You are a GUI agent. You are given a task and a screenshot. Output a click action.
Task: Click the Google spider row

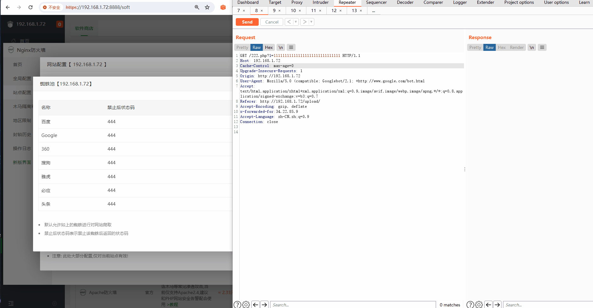(135, 135)
